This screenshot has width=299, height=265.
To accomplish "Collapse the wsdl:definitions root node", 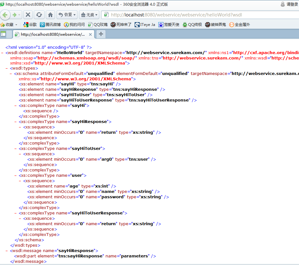I will 2,53.
